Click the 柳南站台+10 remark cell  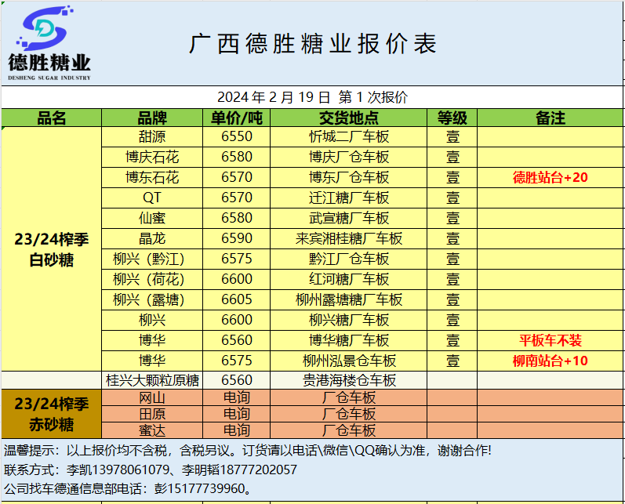coord(550,361)
